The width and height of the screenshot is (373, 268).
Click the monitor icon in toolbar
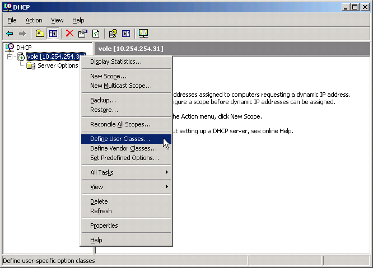143,34
